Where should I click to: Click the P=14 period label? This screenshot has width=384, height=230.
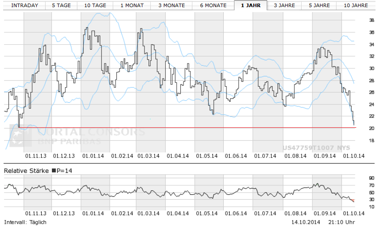[x=64, y=171]
